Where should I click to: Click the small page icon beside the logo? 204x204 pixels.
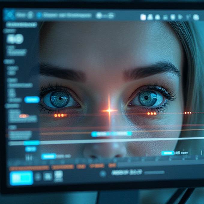click(30, 15)
